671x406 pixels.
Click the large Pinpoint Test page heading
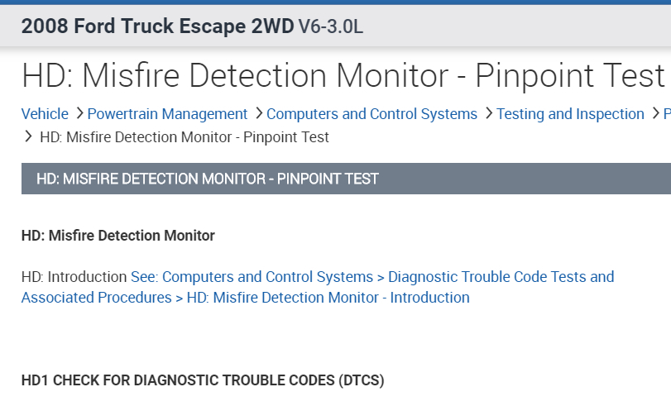[343, 76]
